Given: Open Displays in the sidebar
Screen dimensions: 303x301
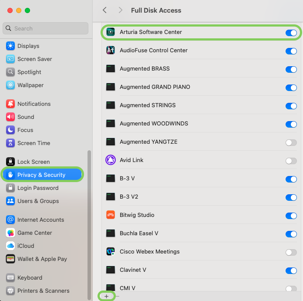Looking at the screenshot, I should [x=28, y=46].
